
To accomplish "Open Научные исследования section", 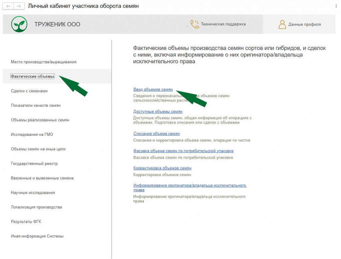I will [33, 193].
